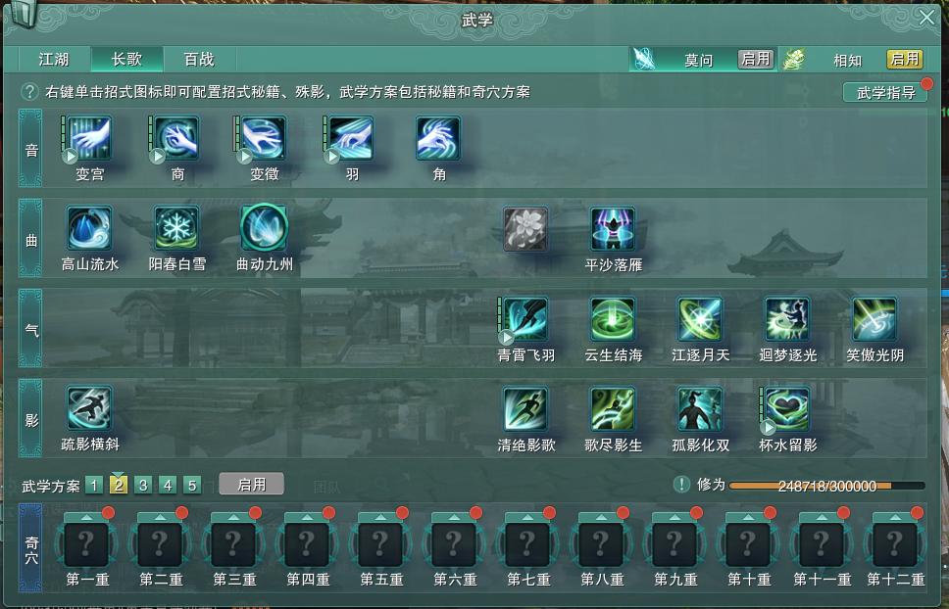Select the 疏影横斜 skill icon
949x609 pixels.
pos(89,409)
